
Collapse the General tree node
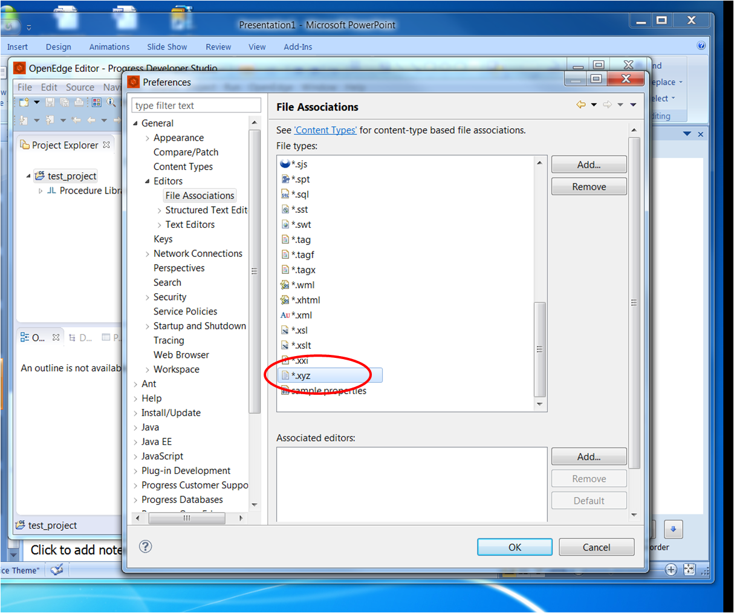(x=135, y=123)
